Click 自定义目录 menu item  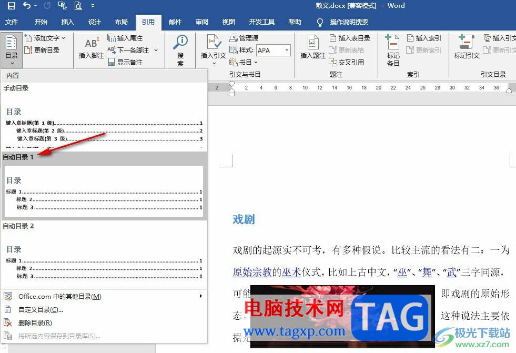point(104,309)
